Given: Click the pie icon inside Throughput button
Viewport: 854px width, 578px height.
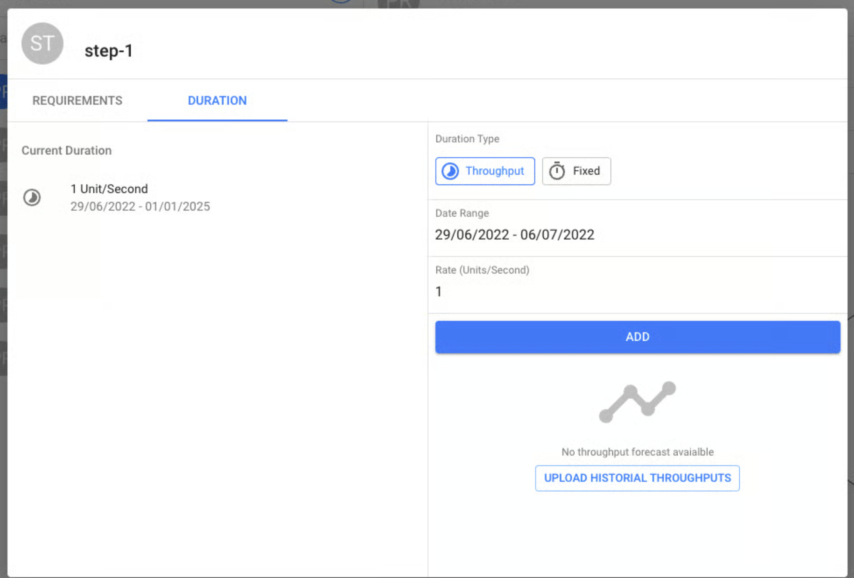Looking at the screenshot, I should click(x=450, y=171).
